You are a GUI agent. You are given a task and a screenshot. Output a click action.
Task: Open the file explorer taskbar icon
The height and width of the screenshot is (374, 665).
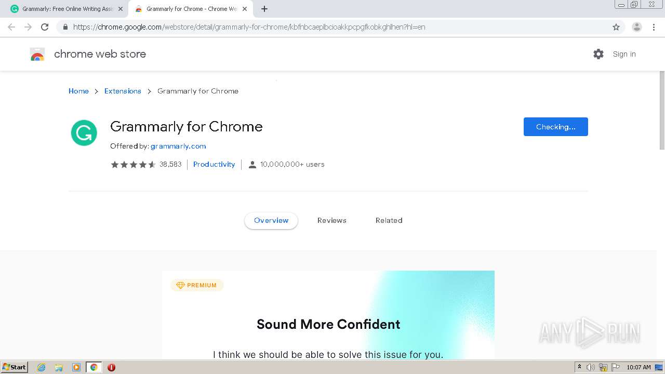[59, 367]
